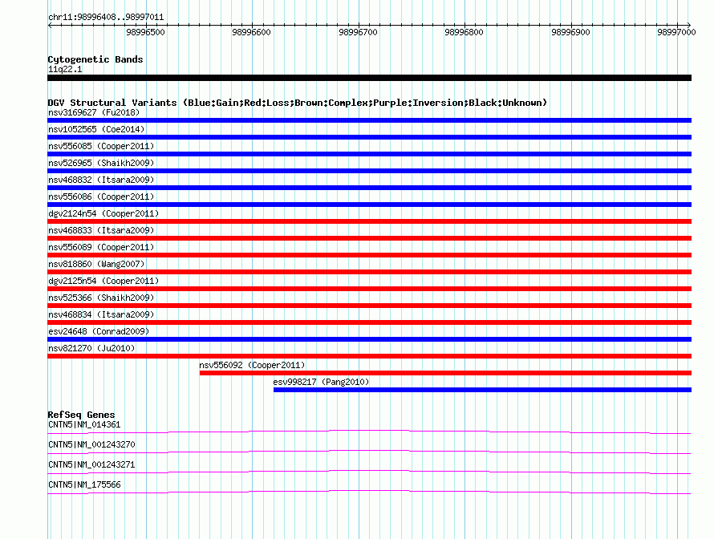The width and height of the screenshot is (714, 539).
Task: Click the chr11:98996408..98997011 region label
Action: [x=106, y=18]
